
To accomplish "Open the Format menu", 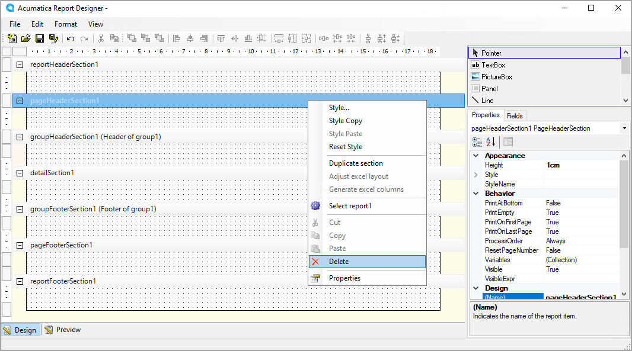I will [x=65, y=24].
